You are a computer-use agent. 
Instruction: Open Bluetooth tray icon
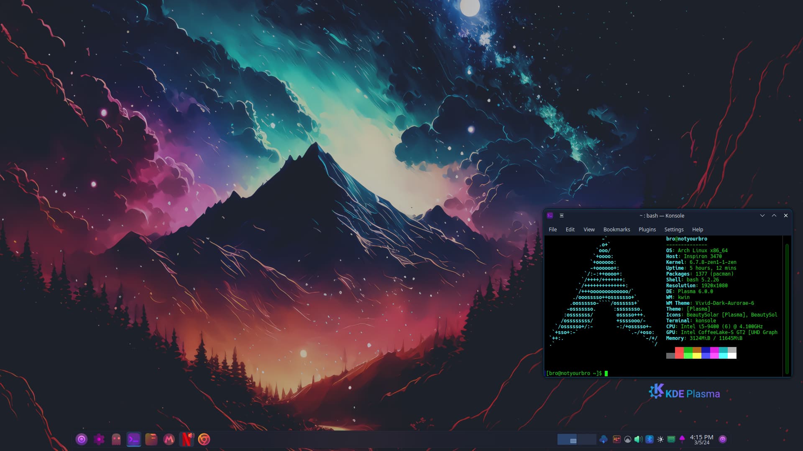pyautogui.click(x=650, y=439)
